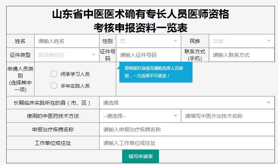Open the 证件类型 dropdown showing 居民身份证
The image size is (278, 165).
coord(66,55)
